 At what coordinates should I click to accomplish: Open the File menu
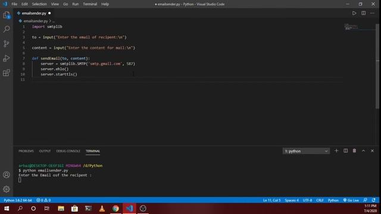(x=14, y=4)
